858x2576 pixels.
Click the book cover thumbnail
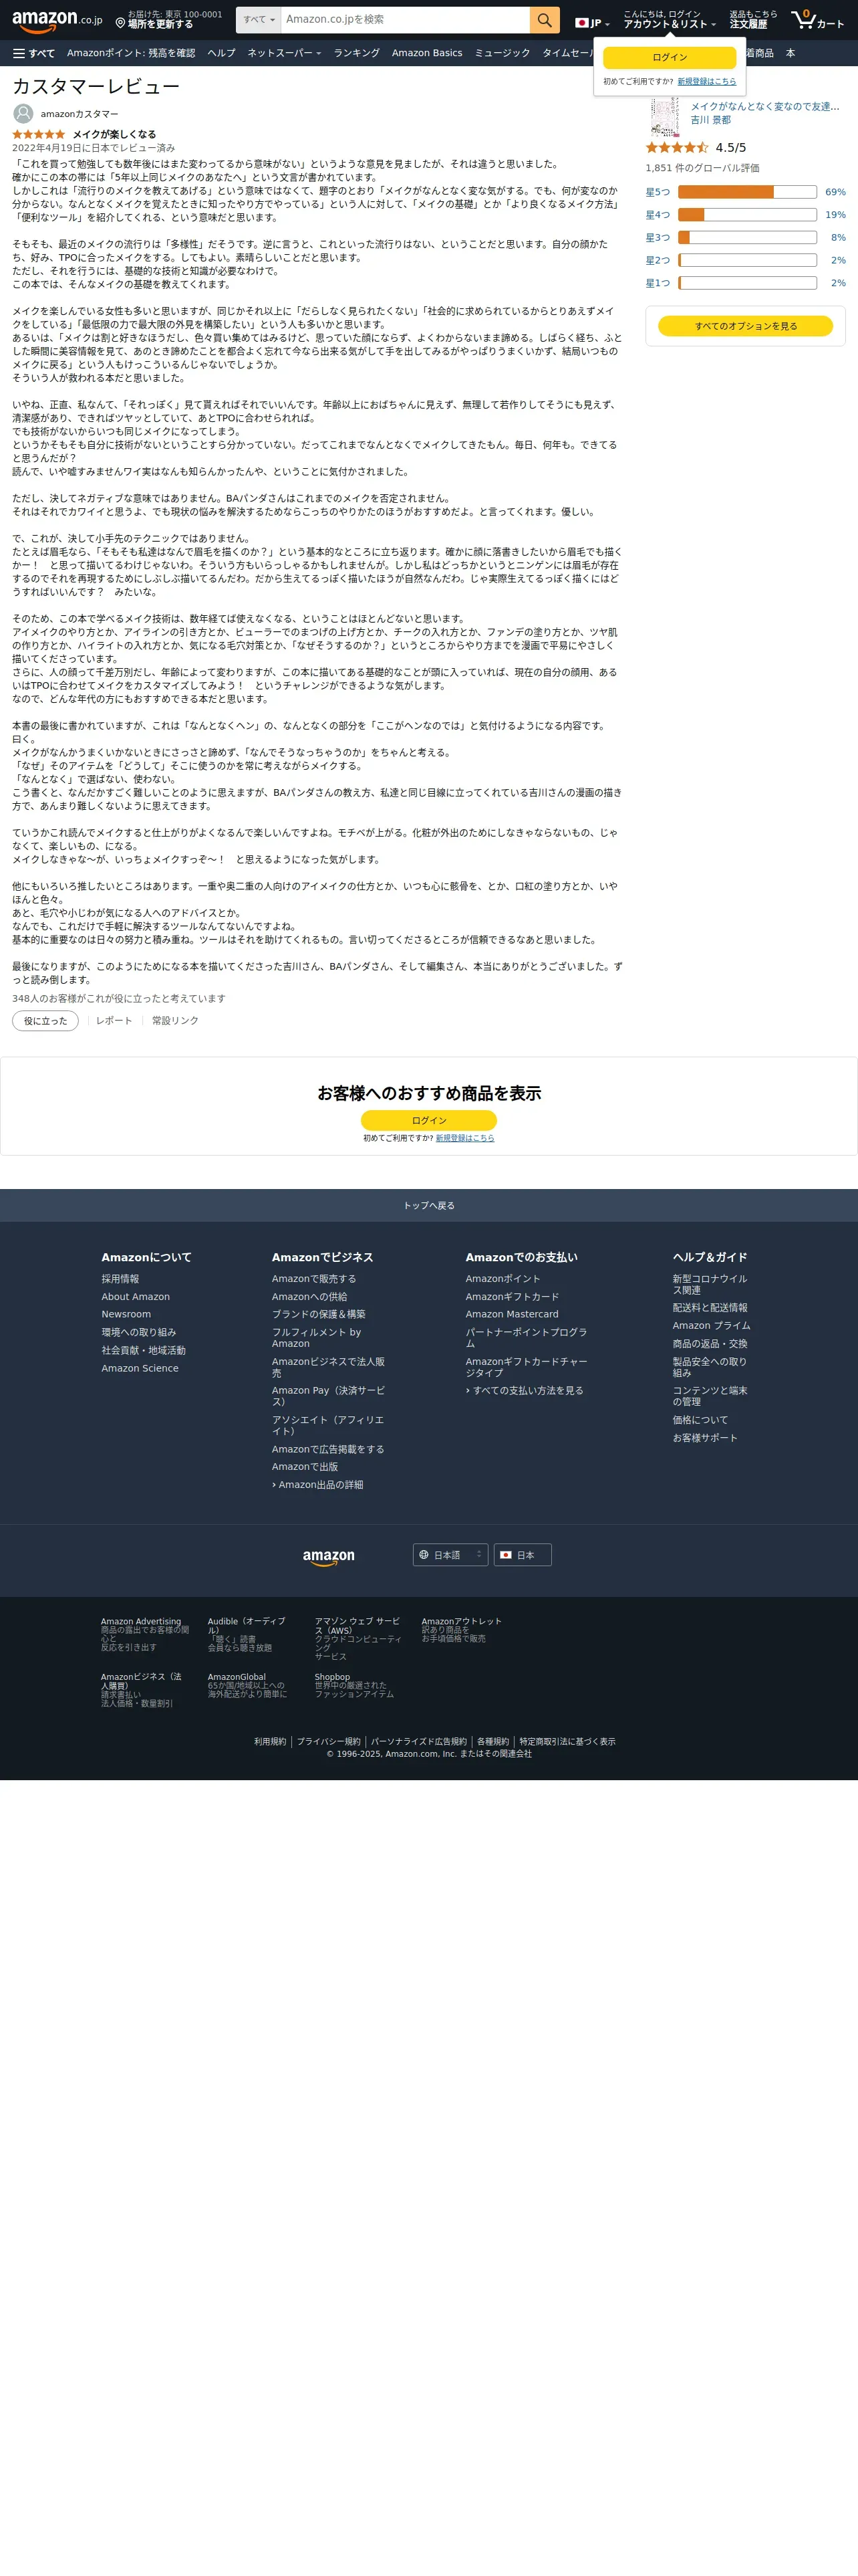pyautogui.click(x=664, y=117)
